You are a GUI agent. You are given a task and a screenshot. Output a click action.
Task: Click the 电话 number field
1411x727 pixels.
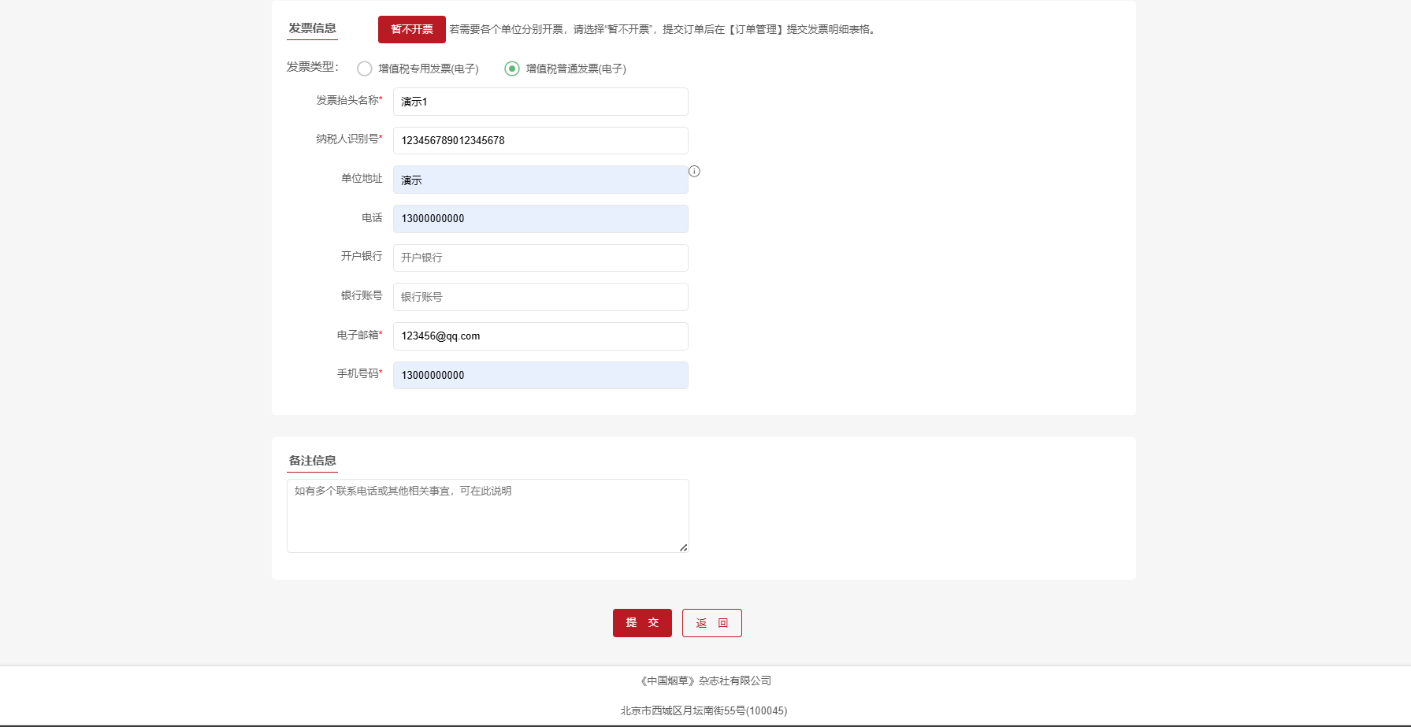[540, 219]
